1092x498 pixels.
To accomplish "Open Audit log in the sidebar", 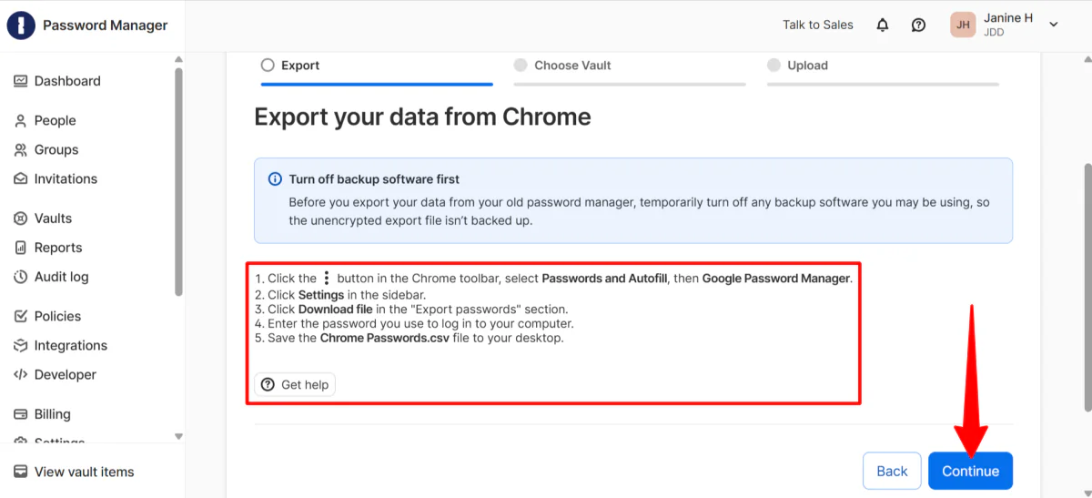I will pyautogui.click(x=61, y=277).
